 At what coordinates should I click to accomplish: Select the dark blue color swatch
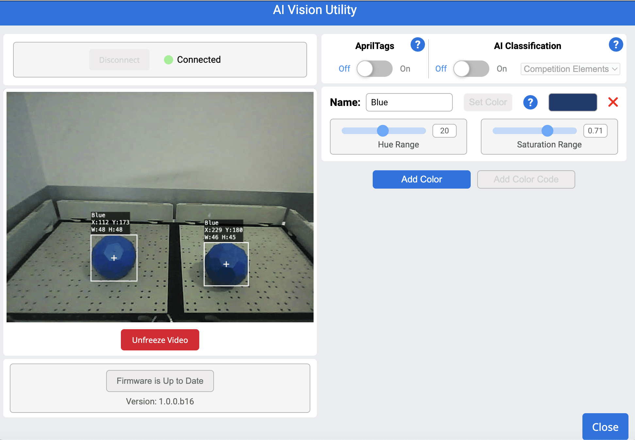tap(573, 102)
